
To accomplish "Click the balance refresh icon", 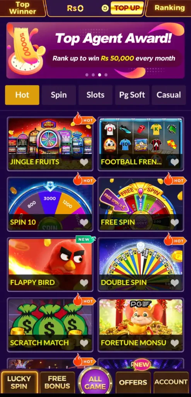I will (x=105, y=9).
